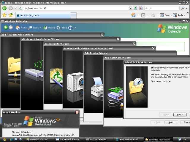Switch to Accessibility Wizard taskbar button

coord(39,139)
